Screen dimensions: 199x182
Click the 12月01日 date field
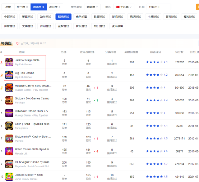click(x=159, y=7)
